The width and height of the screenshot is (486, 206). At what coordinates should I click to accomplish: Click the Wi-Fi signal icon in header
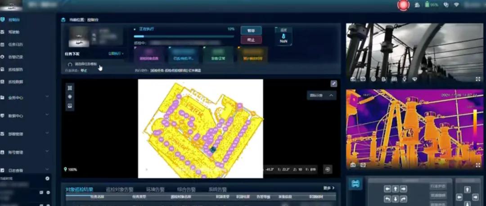(456, 5)
